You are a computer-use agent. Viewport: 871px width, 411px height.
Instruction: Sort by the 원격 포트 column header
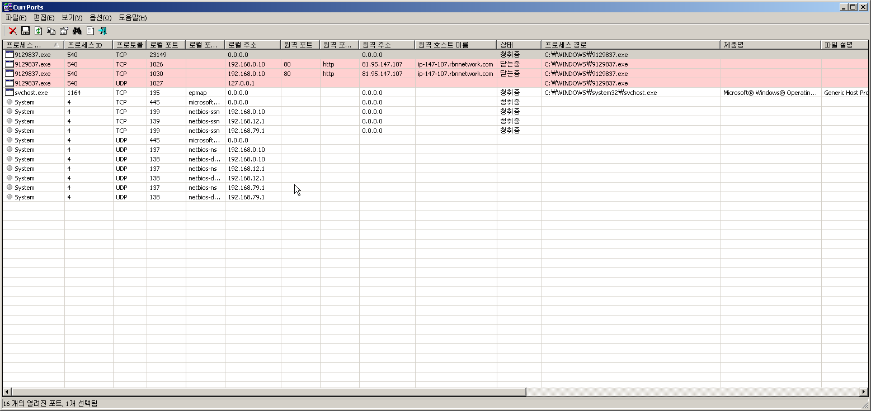[300, 45]
